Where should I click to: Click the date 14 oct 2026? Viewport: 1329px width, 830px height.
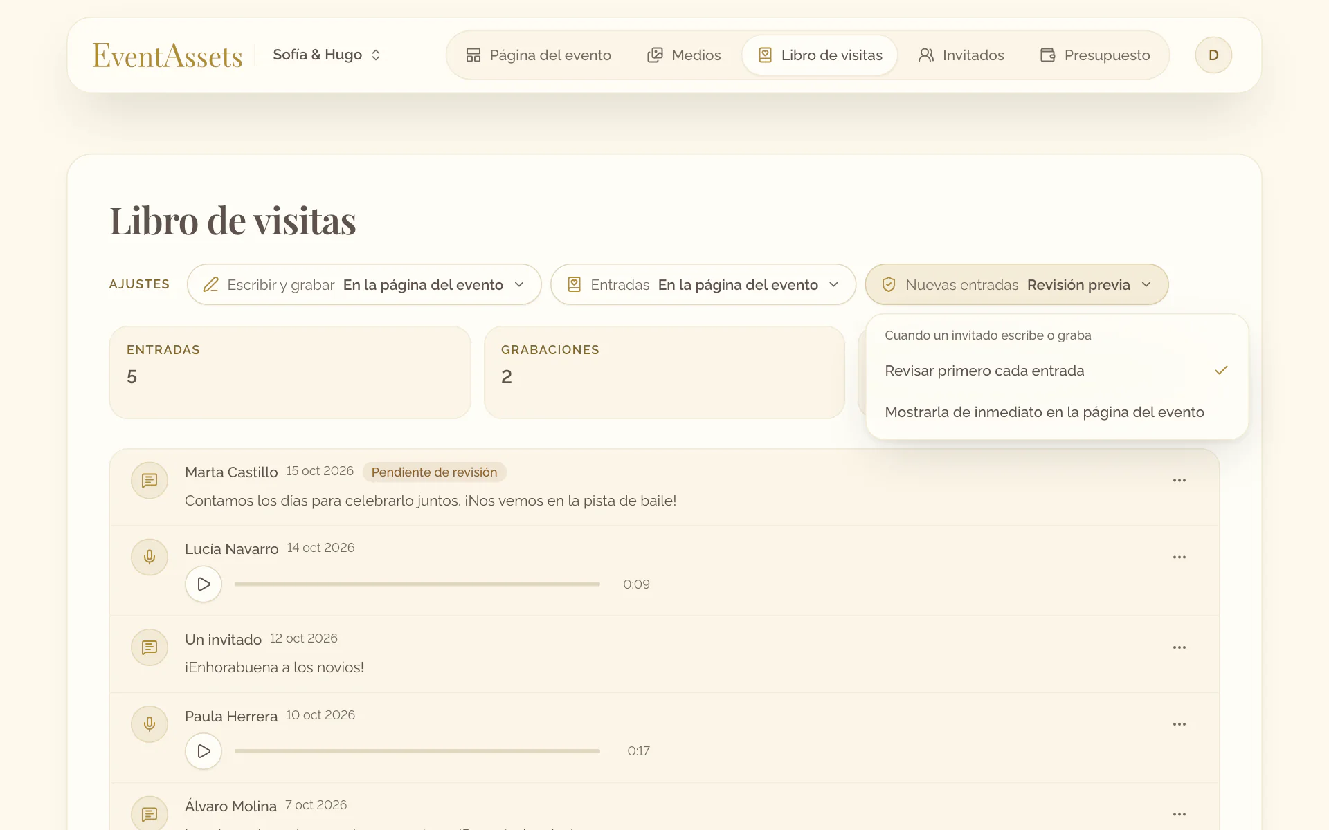[x=320, y=548]
